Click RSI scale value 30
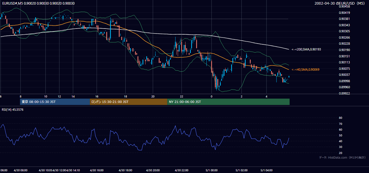This screenshot has height=173, width=369. click(340, 147)
